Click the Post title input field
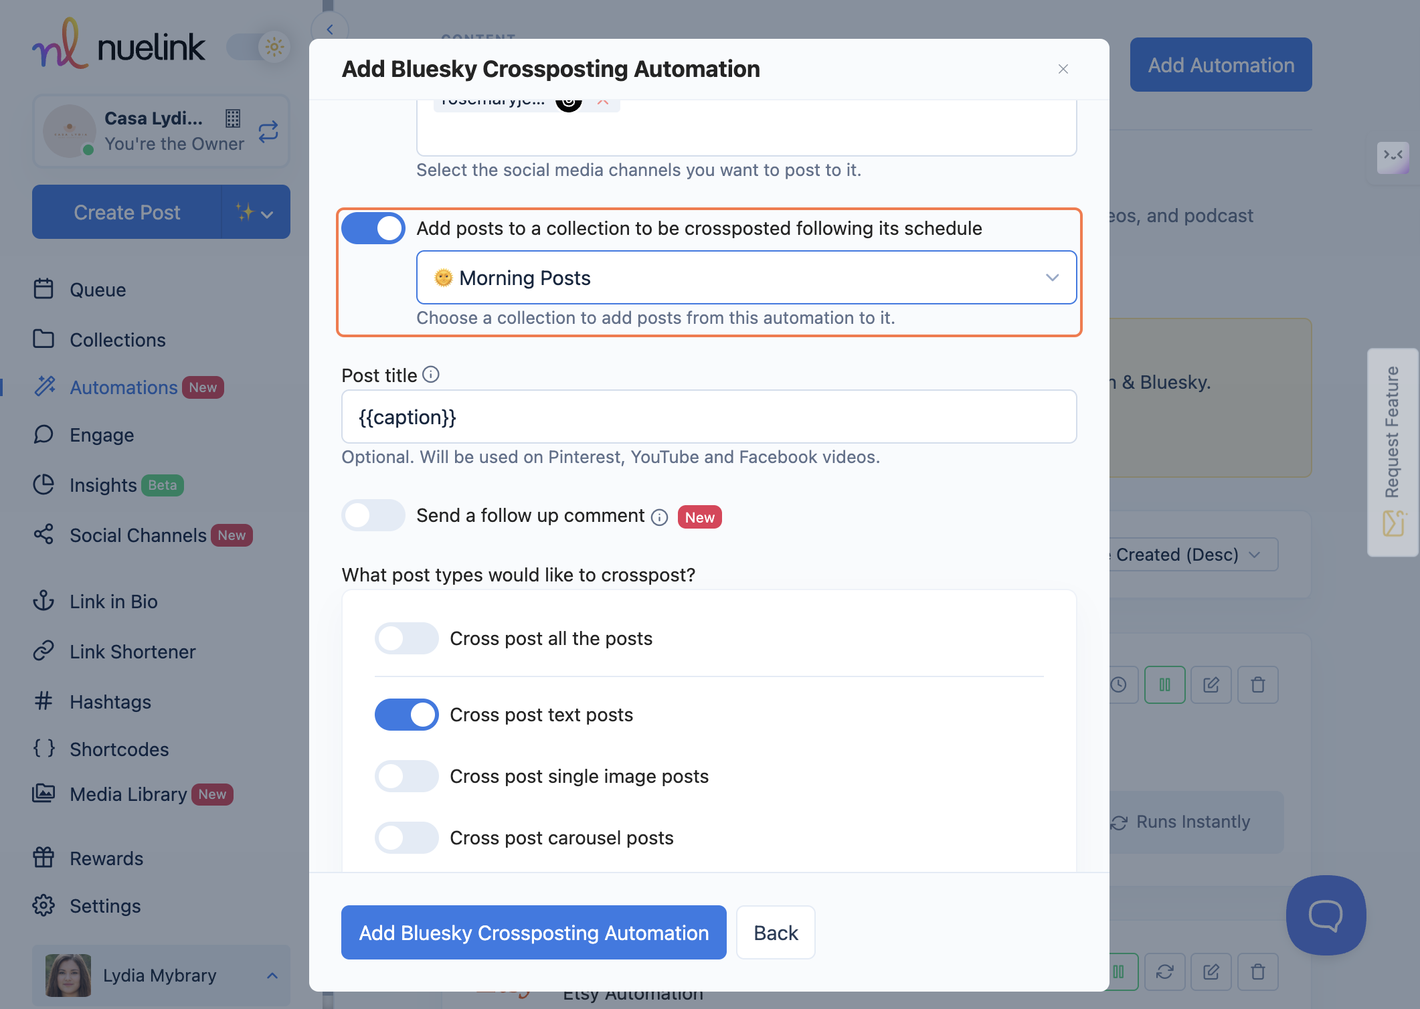 (709, 417)
